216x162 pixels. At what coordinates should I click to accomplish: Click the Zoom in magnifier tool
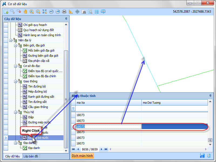pyautogui.click(x=32, y=12)
